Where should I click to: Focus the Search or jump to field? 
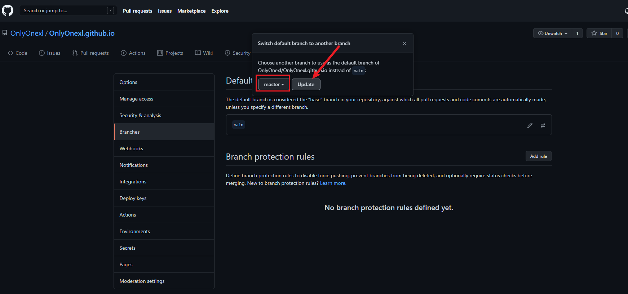click(68, 10)
